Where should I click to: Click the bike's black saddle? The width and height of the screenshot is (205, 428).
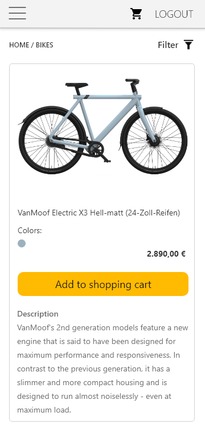click(x=76, y=85)
